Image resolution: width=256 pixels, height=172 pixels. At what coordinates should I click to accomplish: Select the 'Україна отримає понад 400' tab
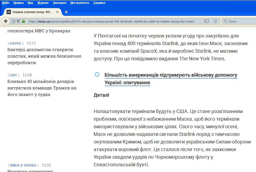click(x=33, y=12)
